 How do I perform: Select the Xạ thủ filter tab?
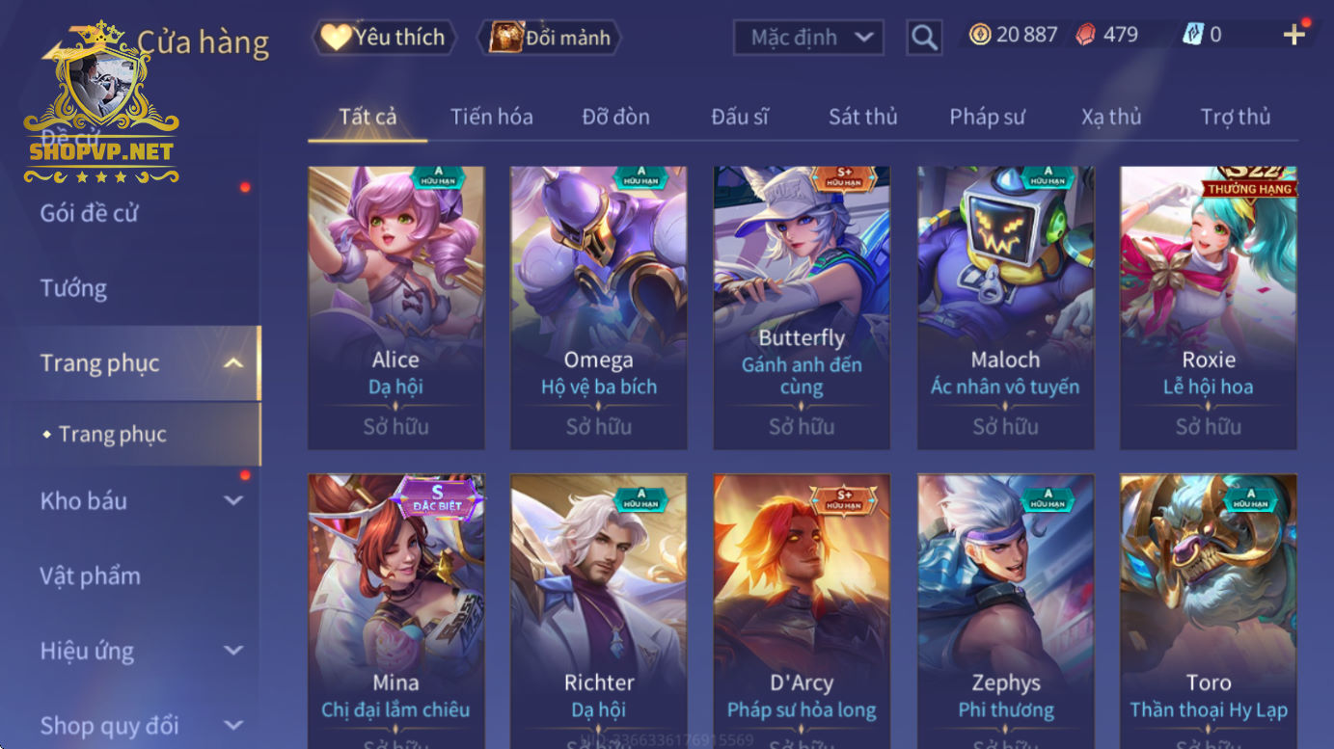tap(1111, 117)
